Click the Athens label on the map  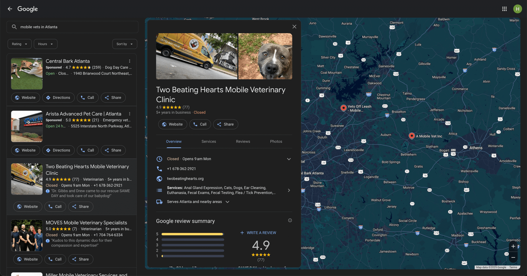coord(476,148)
